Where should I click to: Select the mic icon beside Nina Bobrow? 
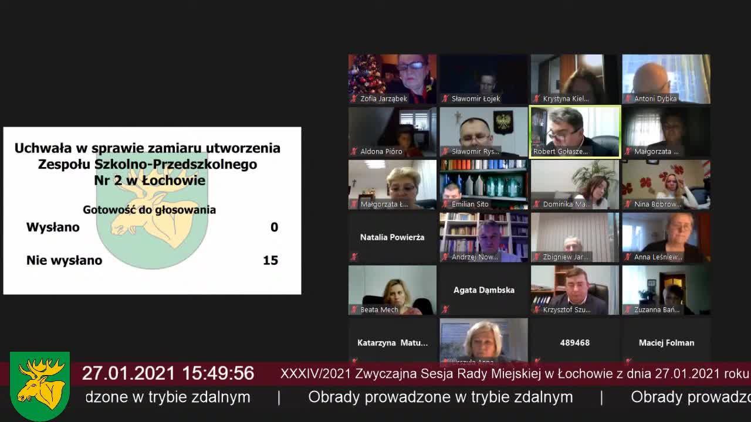[x=628, y=204]
